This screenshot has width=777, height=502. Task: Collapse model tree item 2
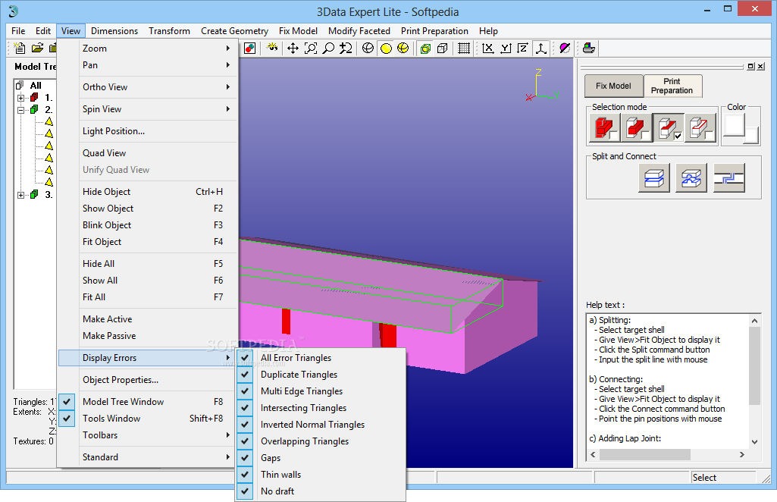tap(20, 110)
